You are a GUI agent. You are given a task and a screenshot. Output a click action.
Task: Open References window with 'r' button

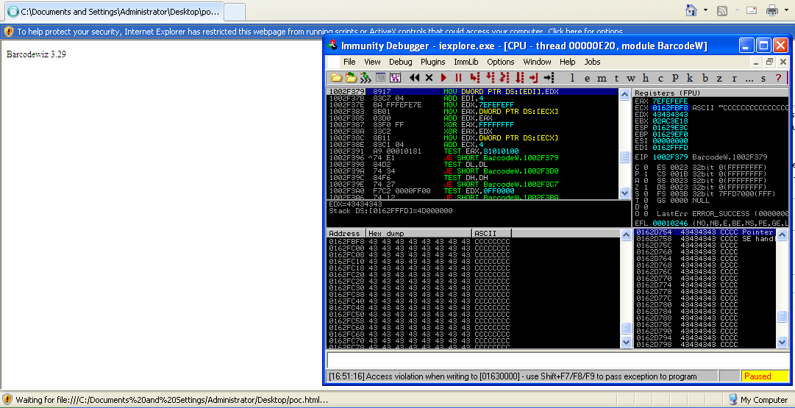click(x=734, y=78)
